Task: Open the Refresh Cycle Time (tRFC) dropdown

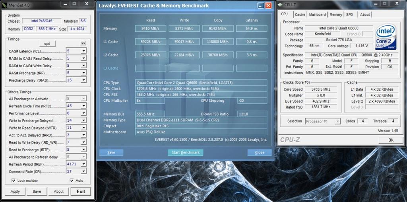Action: [83, 106]
